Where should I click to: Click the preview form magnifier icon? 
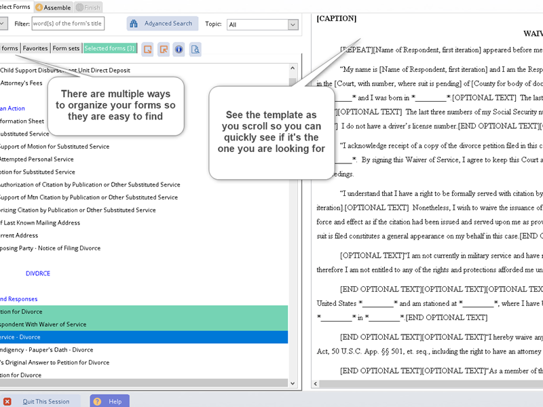195,49
